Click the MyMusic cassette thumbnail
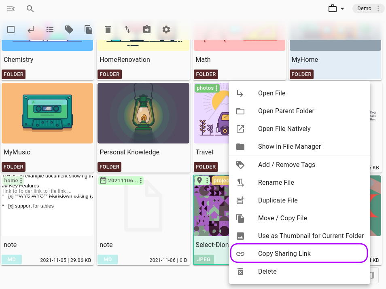Image resolution: width=386 pixels, height=289 pixels. point(47,113)
